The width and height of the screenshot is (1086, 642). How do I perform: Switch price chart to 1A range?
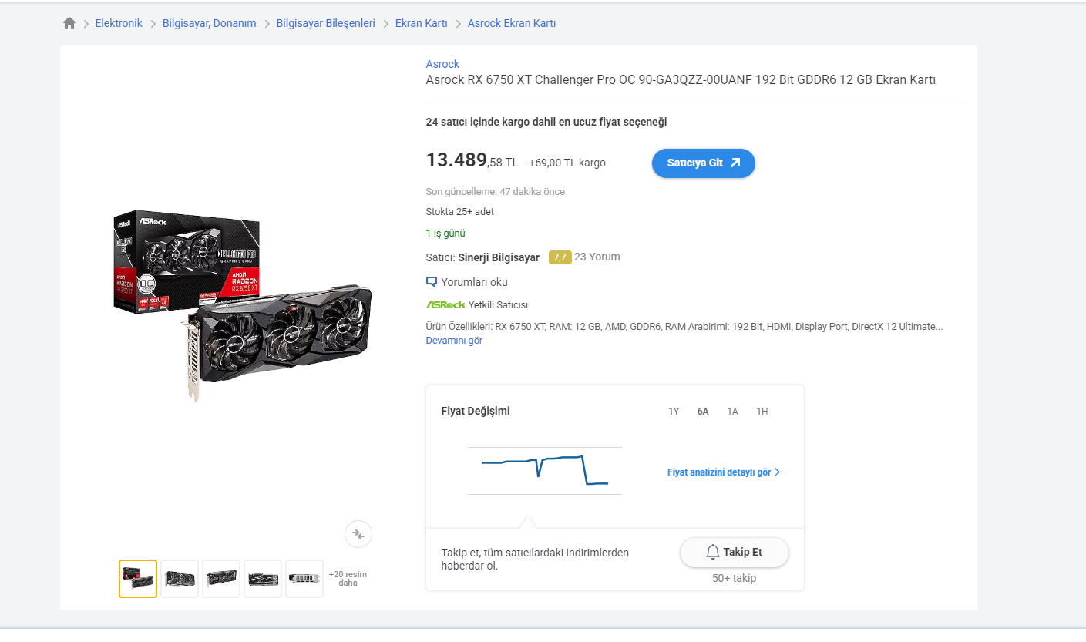coord(732,412)
